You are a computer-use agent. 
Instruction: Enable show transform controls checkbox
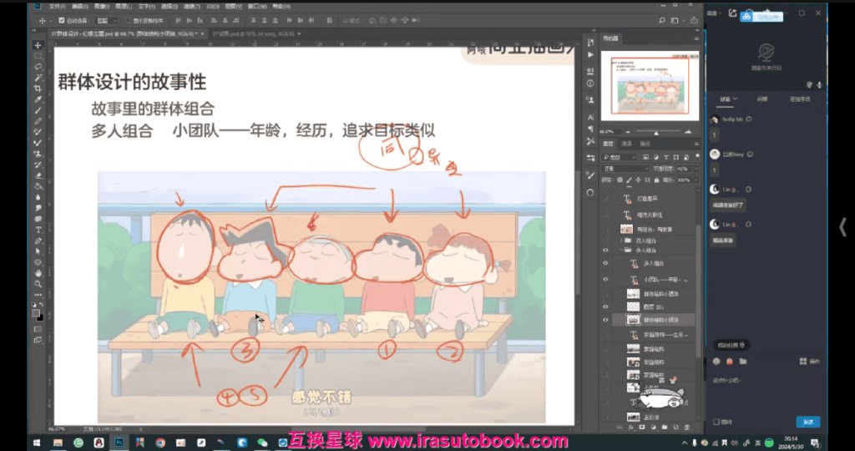click(128, 21)
